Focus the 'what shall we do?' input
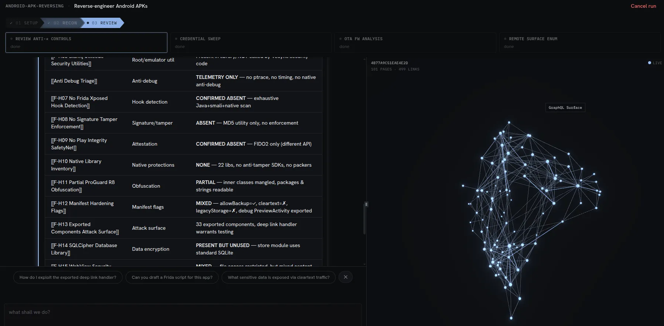 point(183,314)
